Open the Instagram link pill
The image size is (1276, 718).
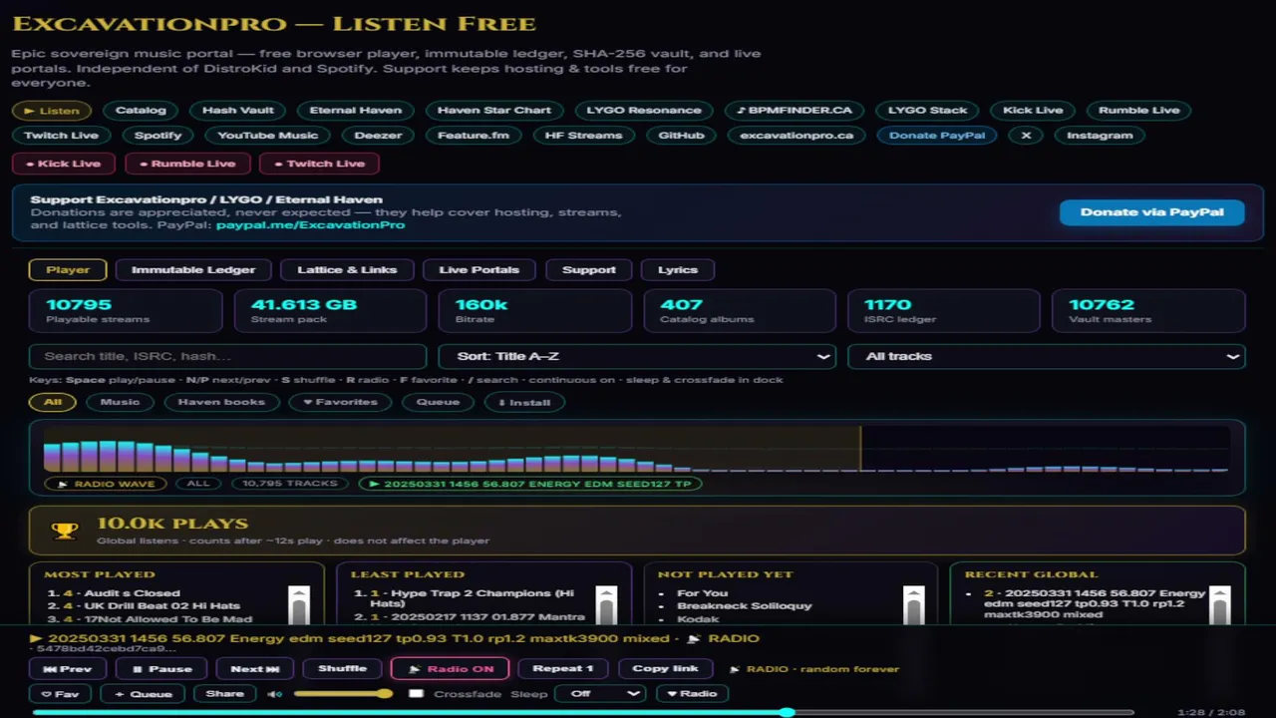click(1100, 136)
